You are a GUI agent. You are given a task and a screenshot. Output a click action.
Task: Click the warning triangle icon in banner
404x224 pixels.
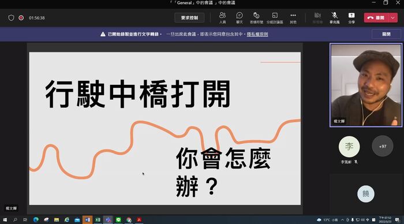(x=103, y=34)
